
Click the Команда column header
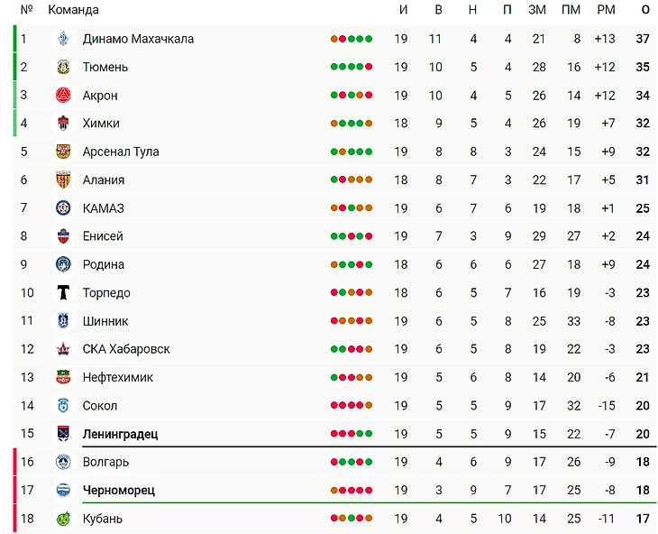pos(73,10)
